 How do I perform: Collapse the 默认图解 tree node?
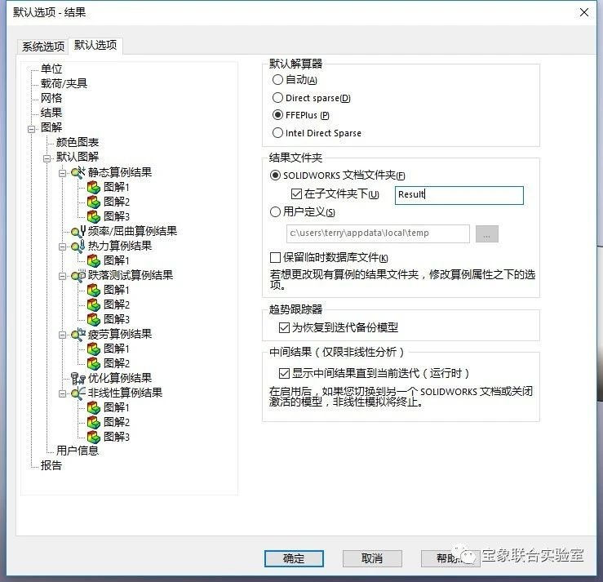(x=47, y=158)
